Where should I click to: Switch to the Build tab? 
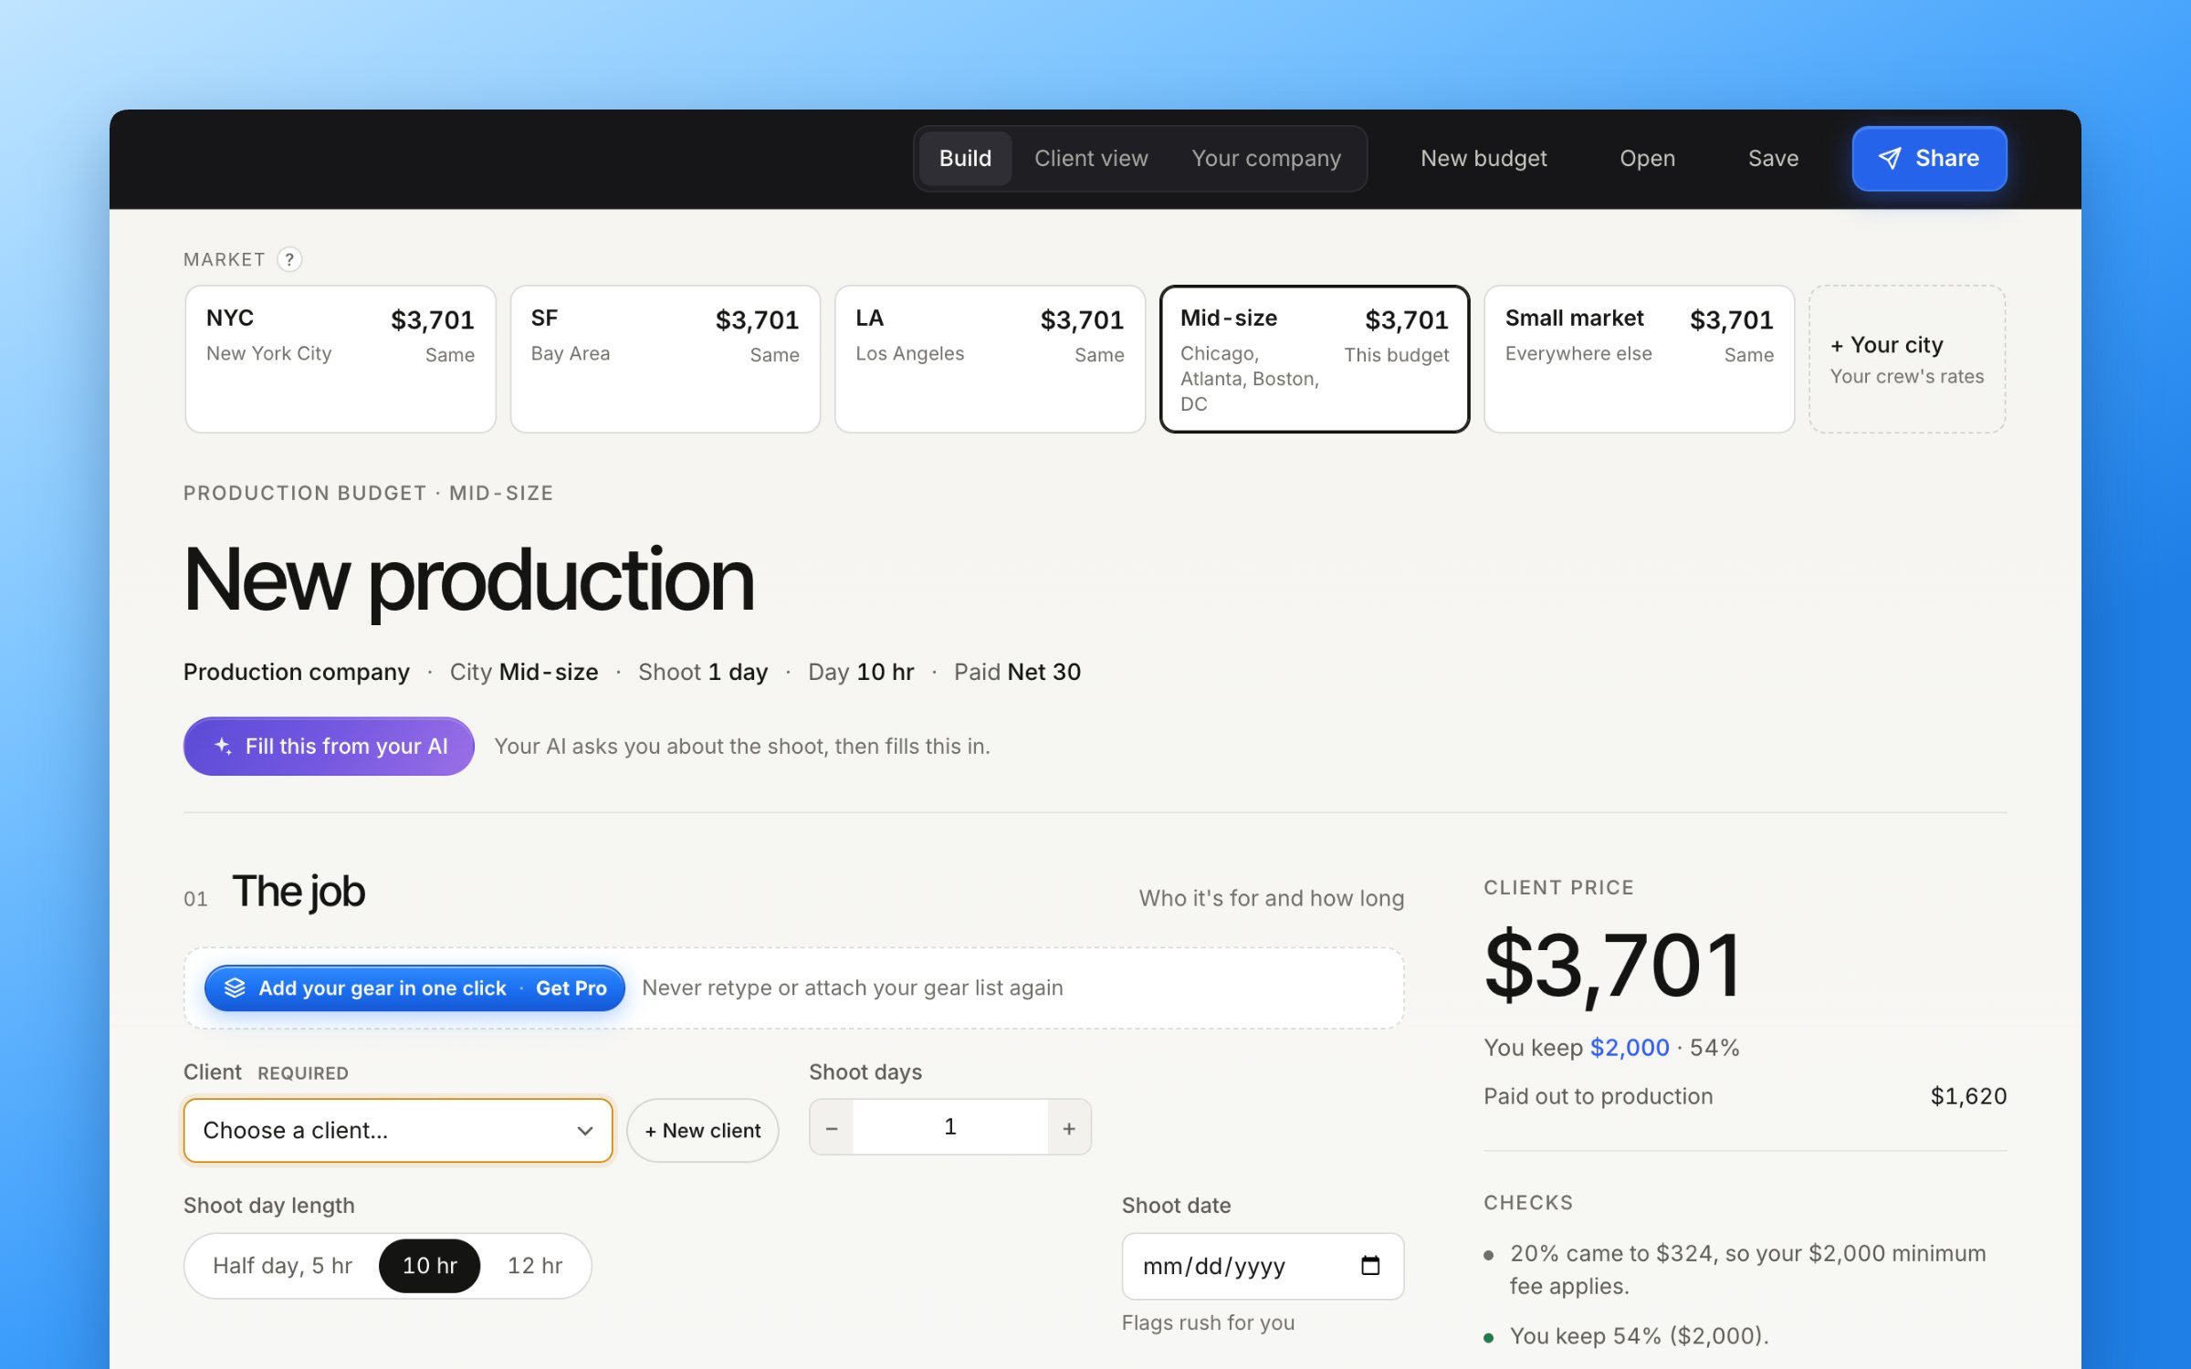click(965, 159)
